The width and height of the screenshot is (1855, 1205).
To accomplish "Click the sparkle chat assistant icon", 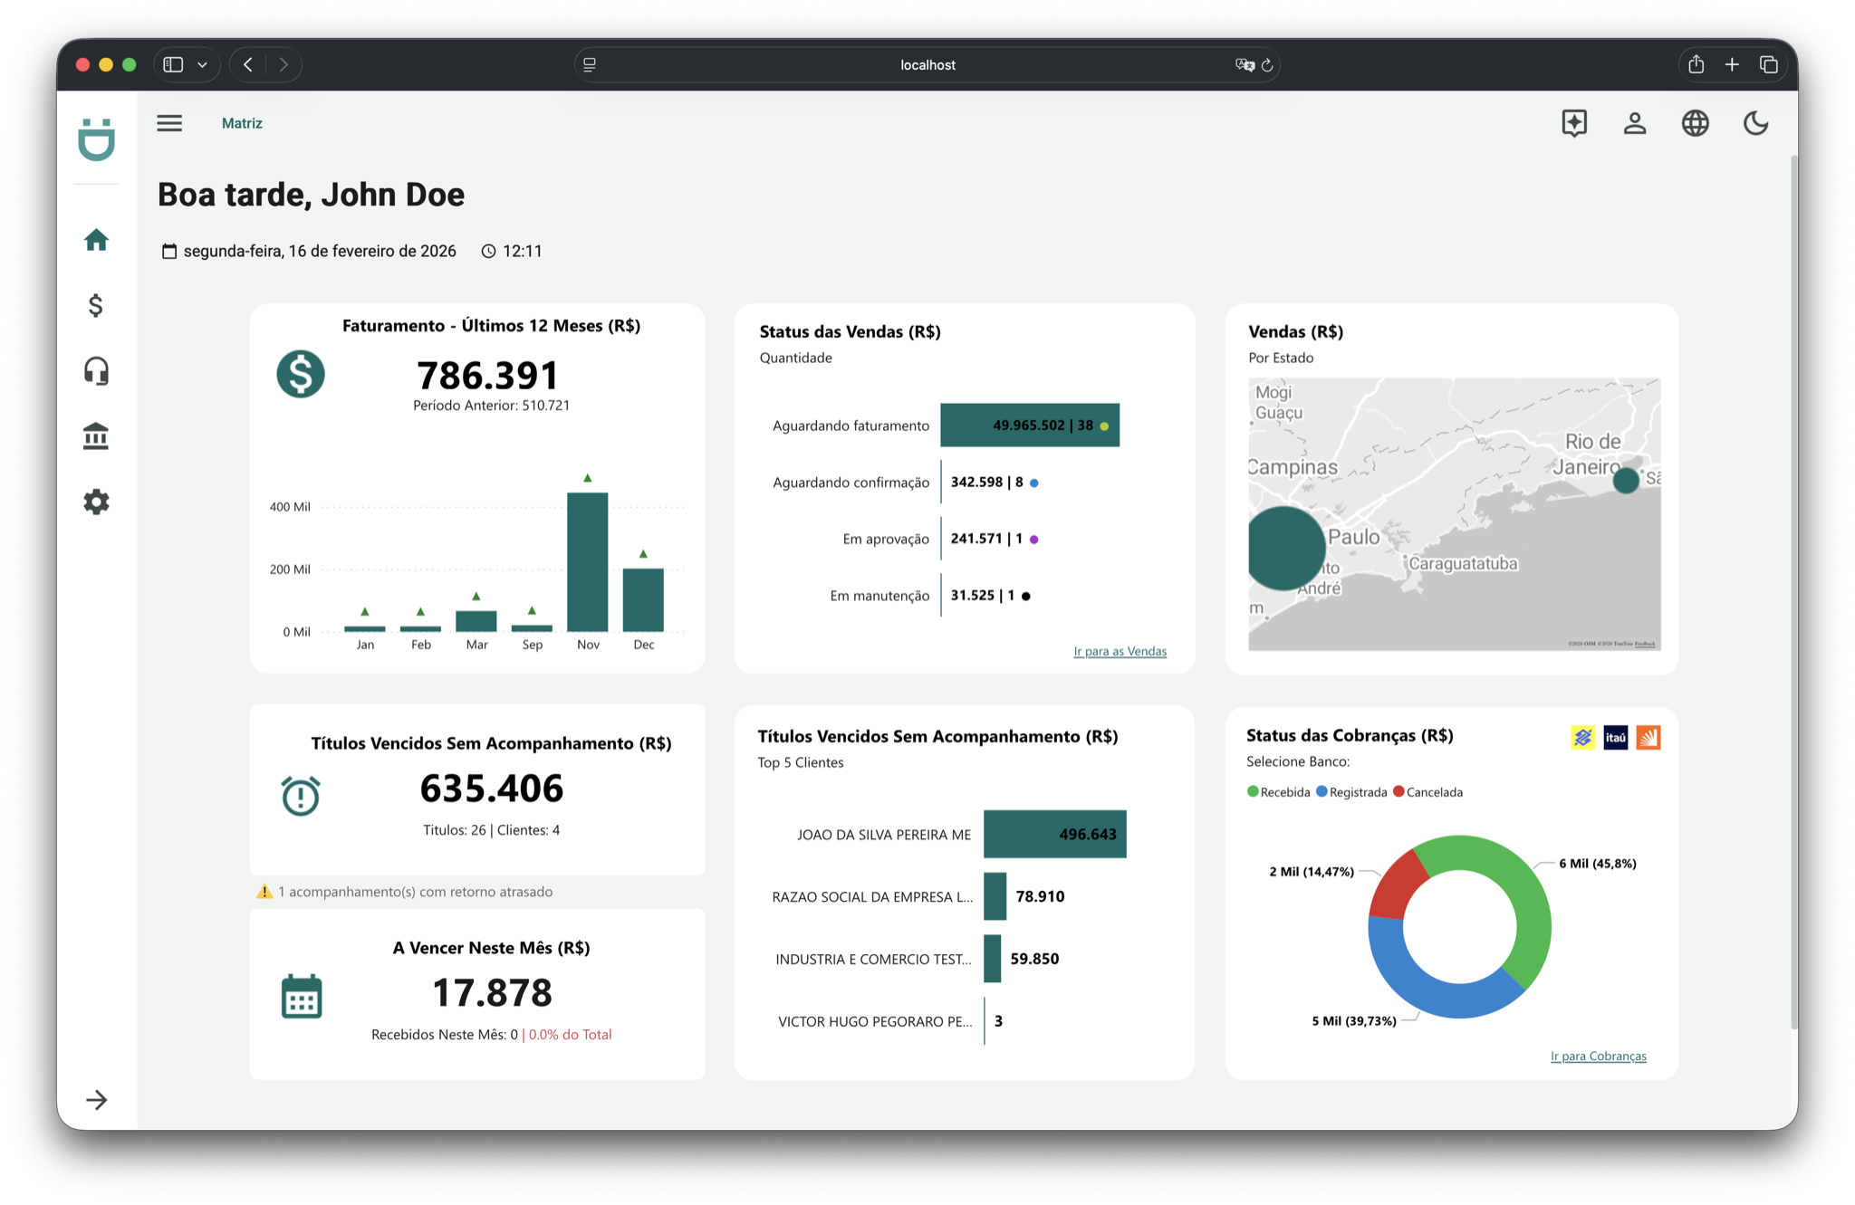I will (x=1574, y=123).
